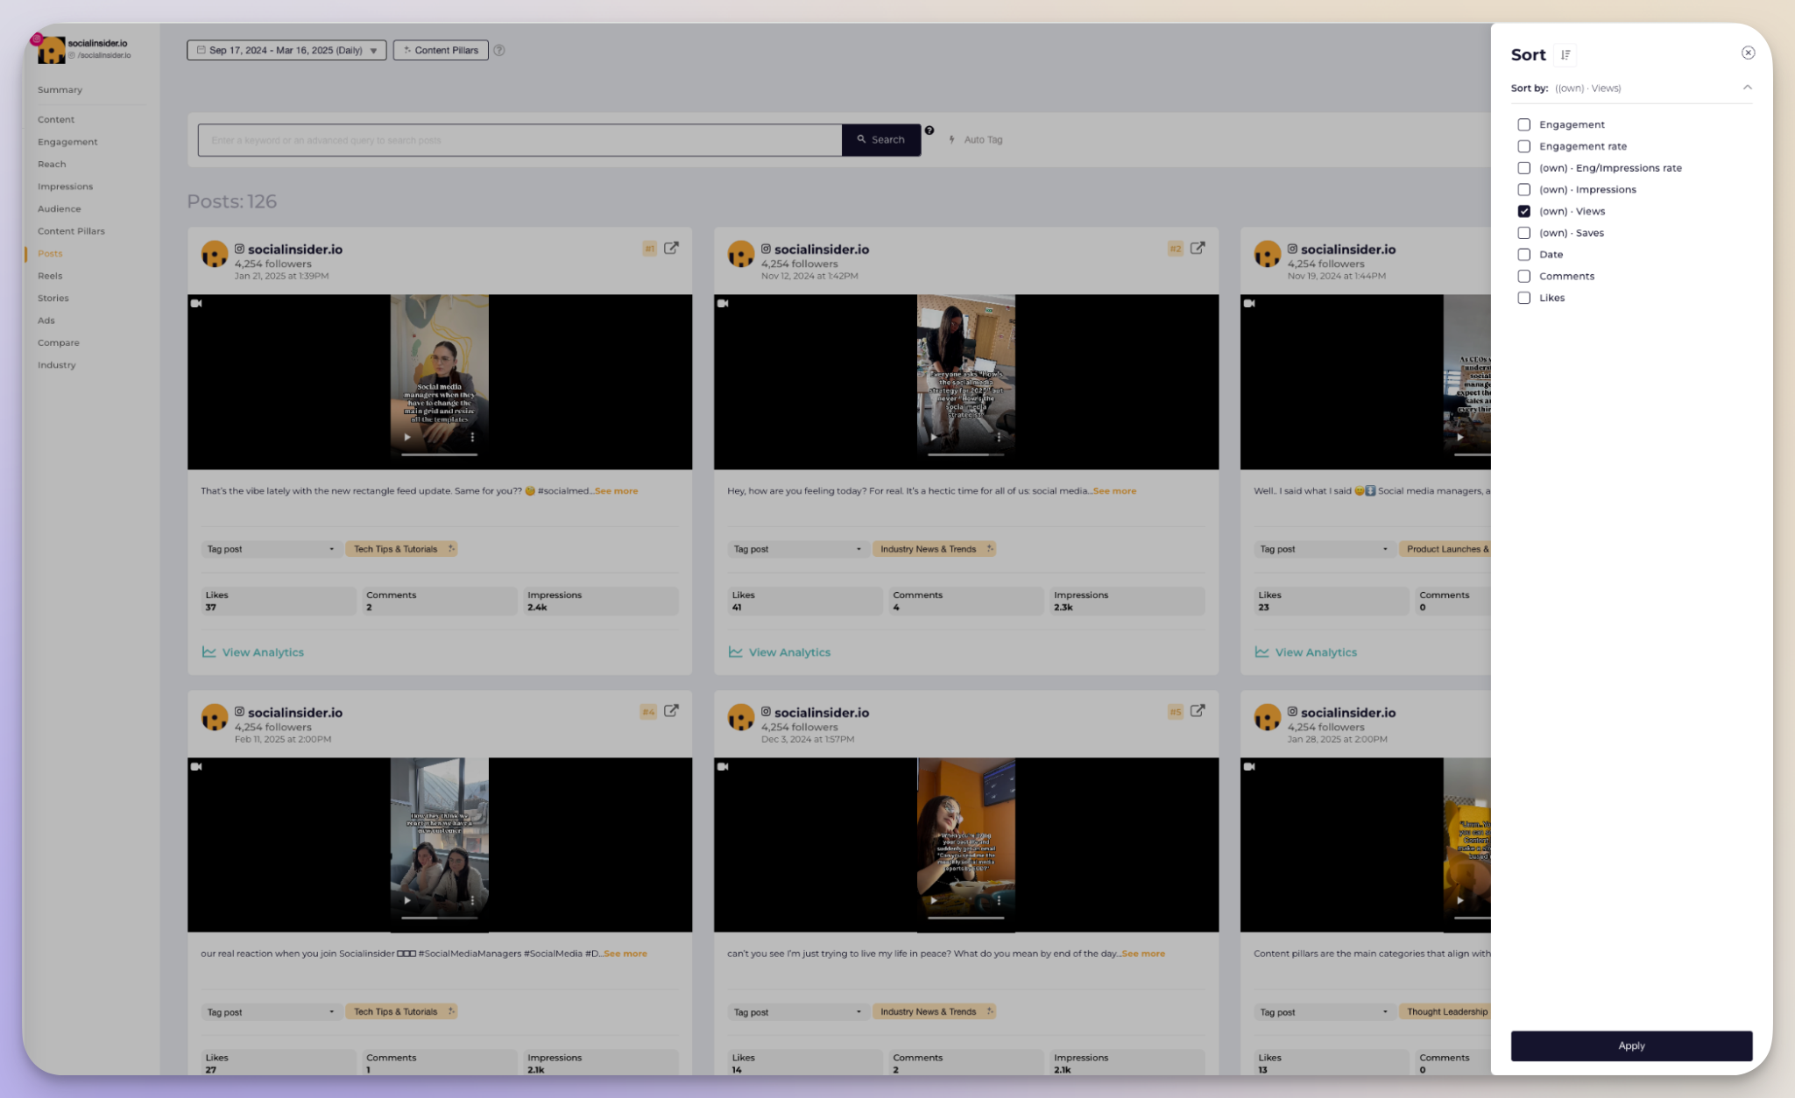Viewport: 1795px width, 1098px height.
Task: Play the Dec 3 post video
Action: [934, 900]
